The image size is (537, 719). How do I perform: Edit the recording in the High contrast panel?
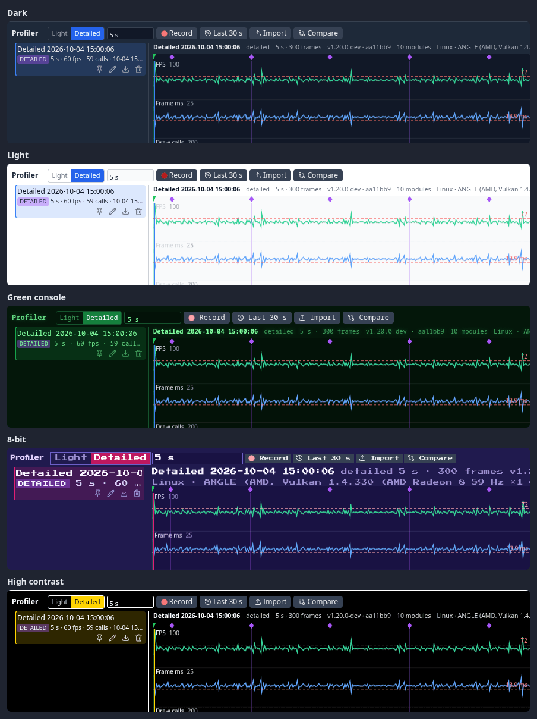(112, 638)
